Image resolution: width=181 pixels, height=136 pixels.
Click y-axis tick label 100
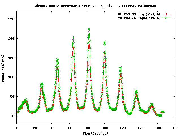11,77
